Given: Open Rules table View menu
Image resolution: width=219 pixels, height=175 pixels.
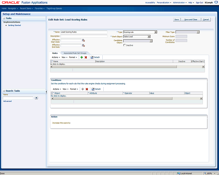Looking at the screenshot, I should pyautogui.click(x=64, y=57).
